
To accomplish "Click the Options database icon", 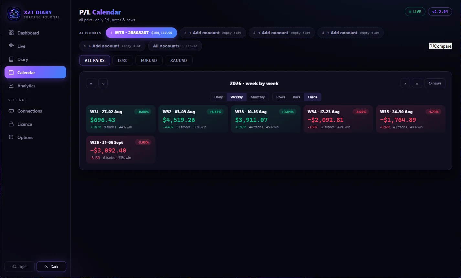I will click(11, 137).
